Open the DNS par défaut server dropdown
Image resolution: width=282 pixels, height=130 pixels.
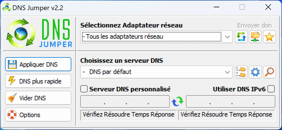(156, 72)
